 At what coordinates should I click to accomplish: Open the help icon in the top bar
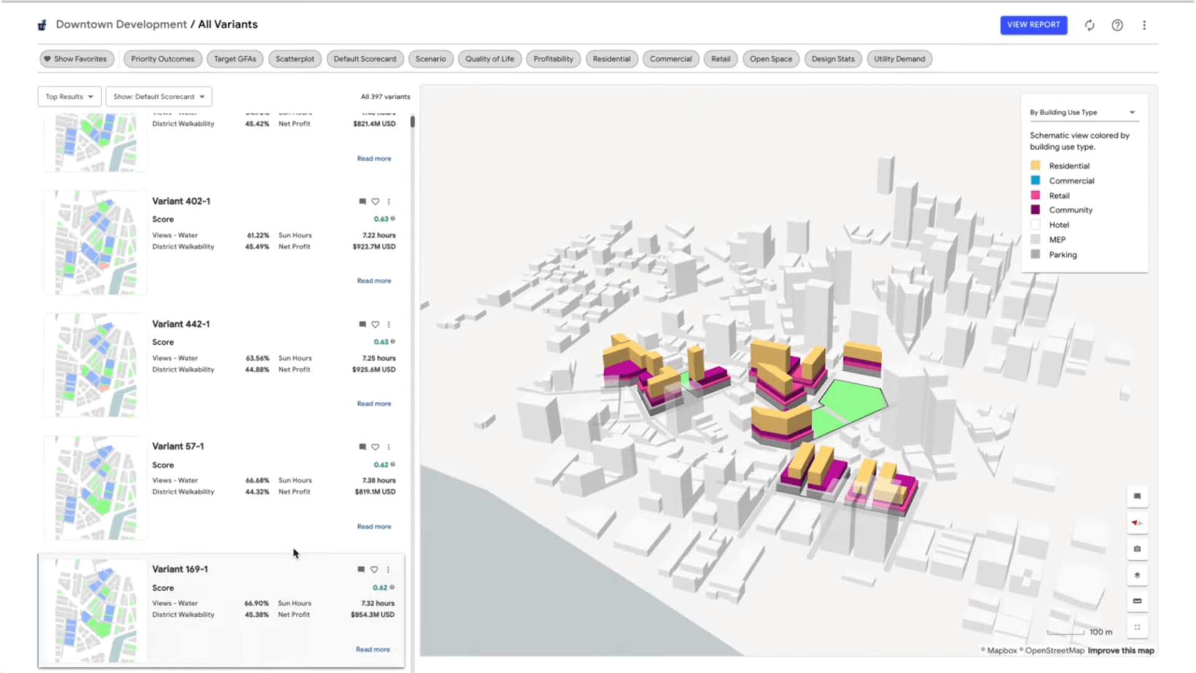pyautogui.click(x=1118, y=25)
